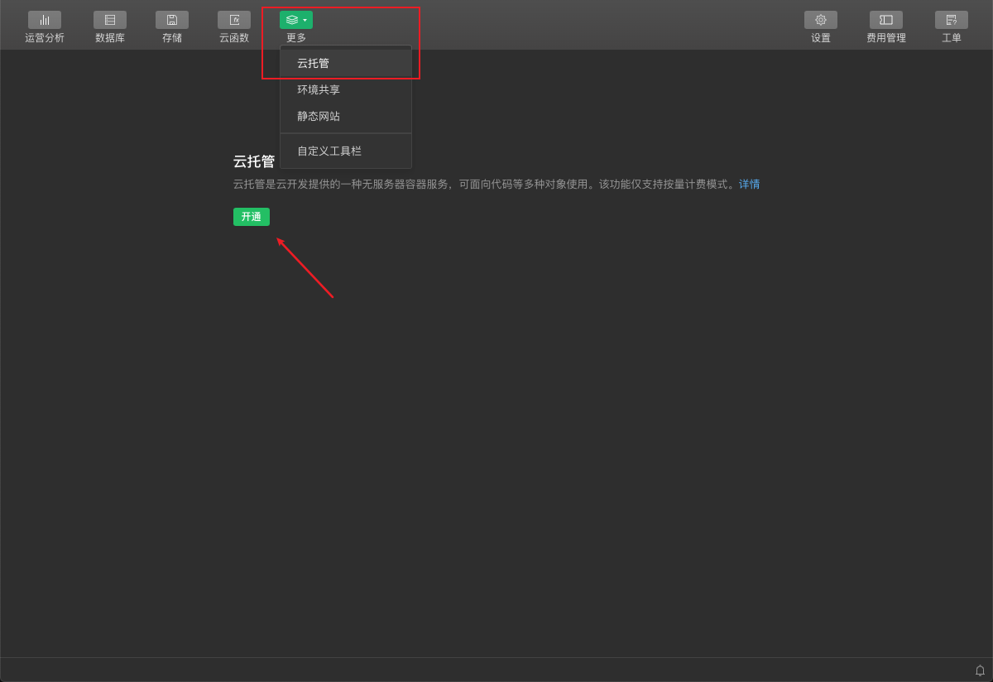Select 云托管 from the dropdown menu
The width and height of the screenshot is (993, 682).
(x=314, y=63)
